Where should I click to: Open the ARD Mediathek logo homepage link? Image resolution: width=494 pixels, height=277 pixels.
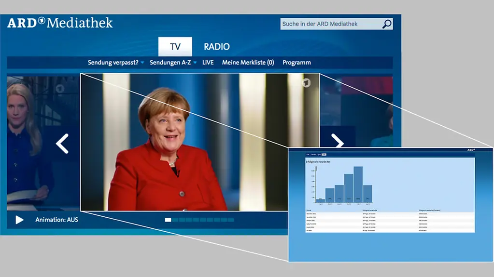click(60, 23)
